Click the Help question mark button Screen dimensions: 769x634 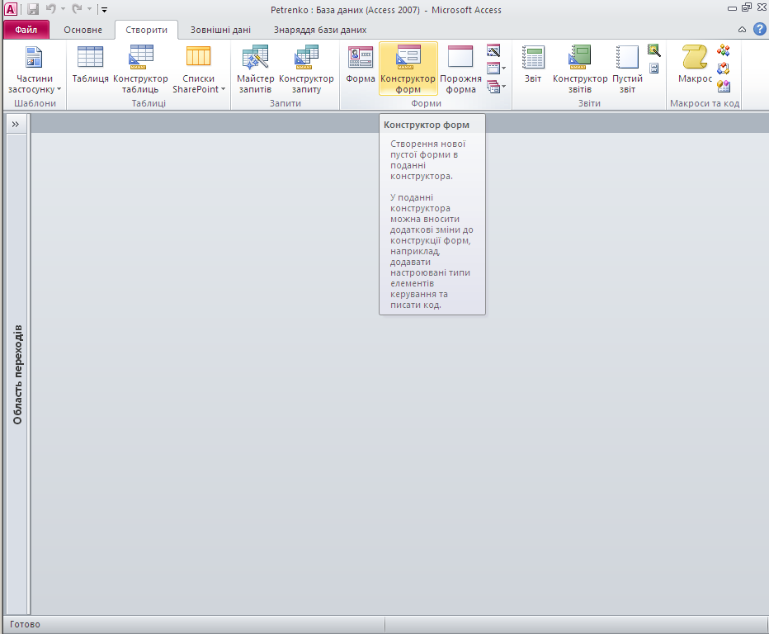(759, 29)
